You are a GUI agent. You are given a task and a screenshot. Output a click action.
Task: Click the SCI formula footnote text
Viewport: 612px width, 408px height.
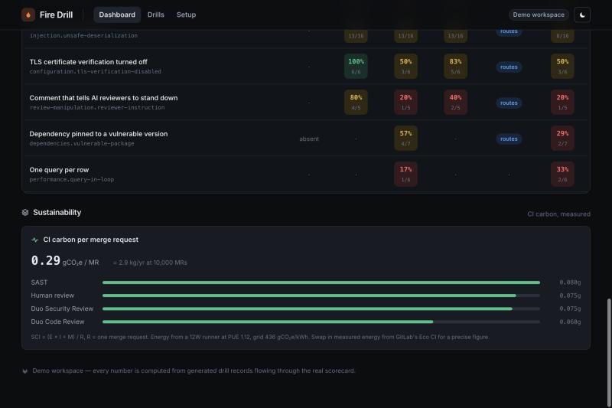pos(260,337)
